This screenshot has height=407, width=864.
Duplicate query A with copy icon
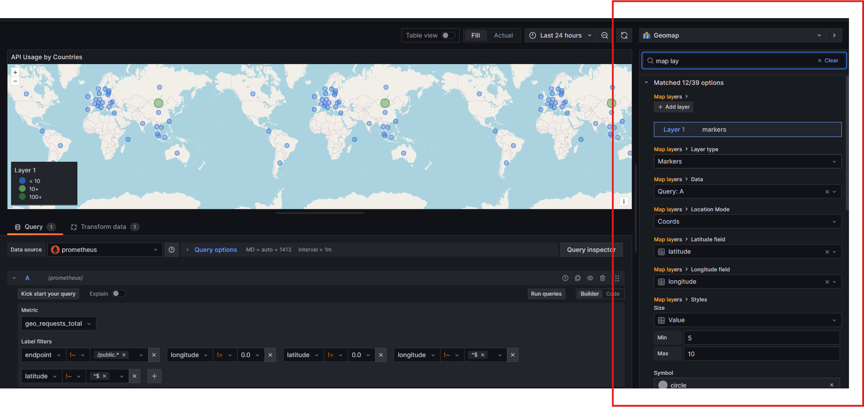(x=577, y=278)
